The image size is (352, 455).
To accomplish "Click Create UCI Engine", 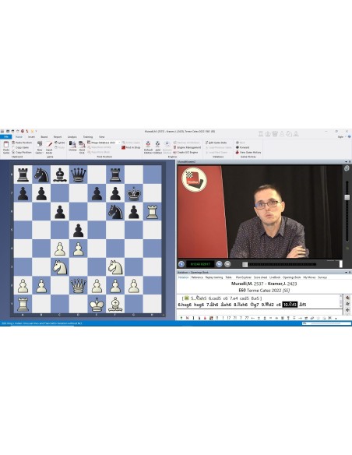I will pyautogui.click(x=185, y=152).
